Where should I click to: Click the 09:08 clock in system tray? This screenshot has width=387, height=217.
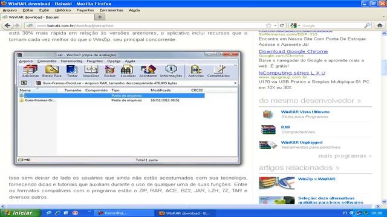pos(377,213)
